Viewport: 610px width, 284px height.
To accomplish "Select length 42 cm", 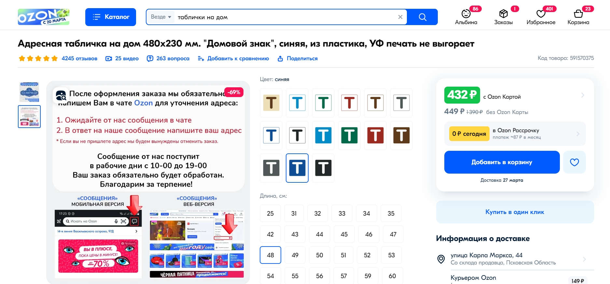I will click(x=270, y=234).
